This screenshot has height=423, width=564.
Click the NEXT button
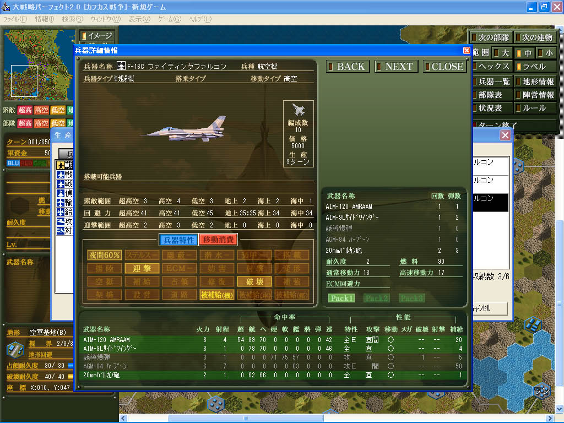point(397,67)
